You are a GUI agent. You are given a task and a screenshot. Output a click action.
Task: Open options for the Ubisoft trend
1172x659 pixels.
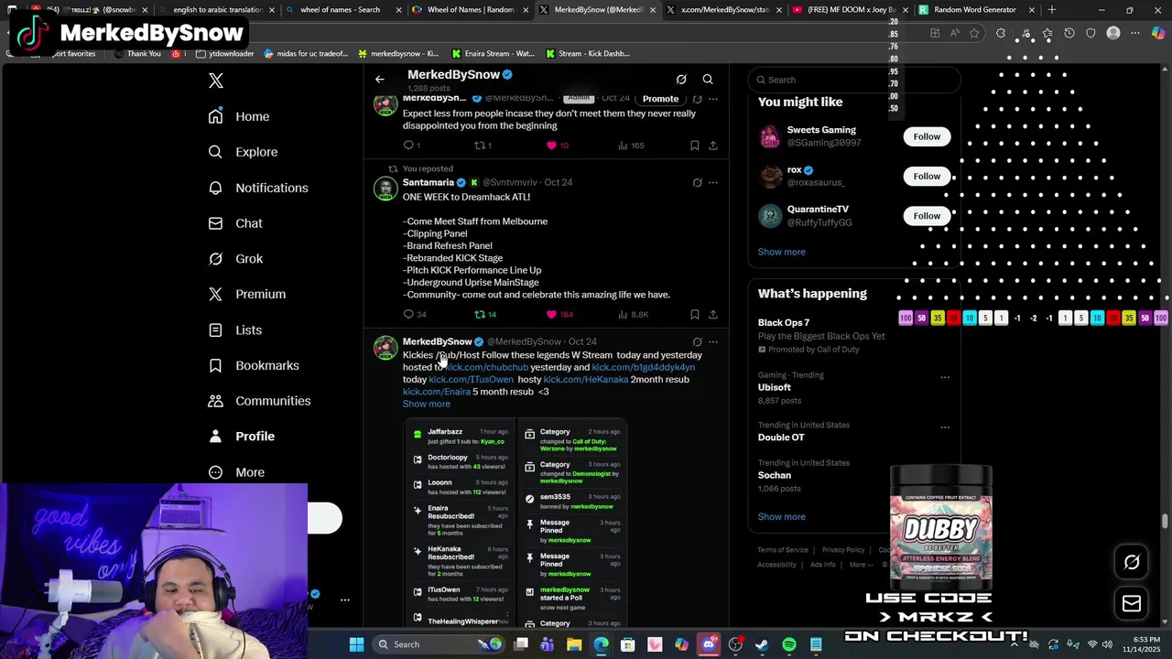pyautogui.click(x=945, y=377)
